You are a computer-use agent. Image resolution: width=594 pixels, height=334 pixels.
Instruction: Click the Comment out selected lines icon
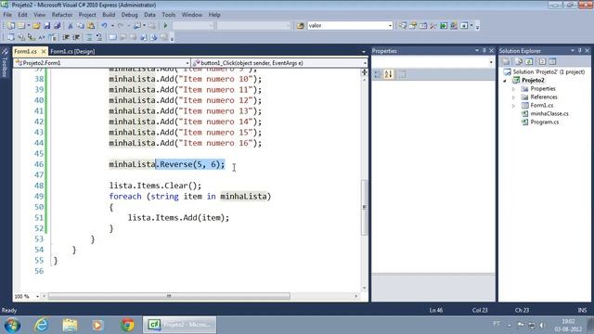pyautogui.click(x=89, y=37)
